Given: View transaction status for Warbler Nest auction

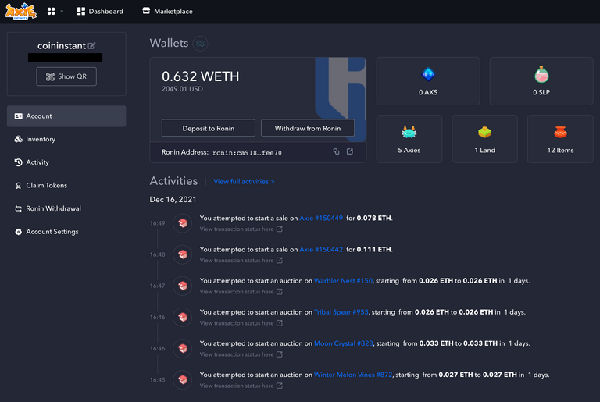Looking at the screenshot, I should [241, 292].
